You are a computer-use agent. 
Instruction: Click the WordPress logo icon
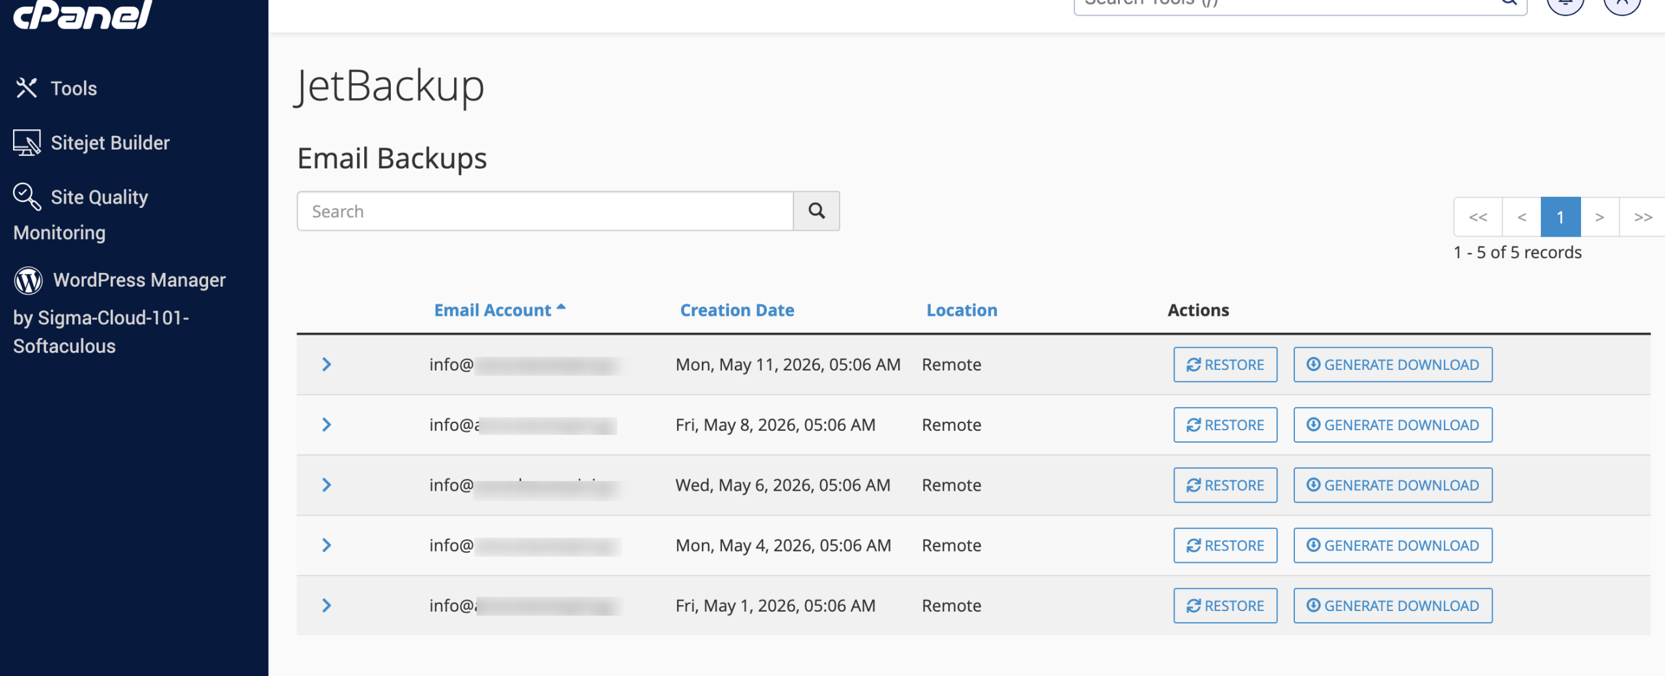click(x=28, y=280)
